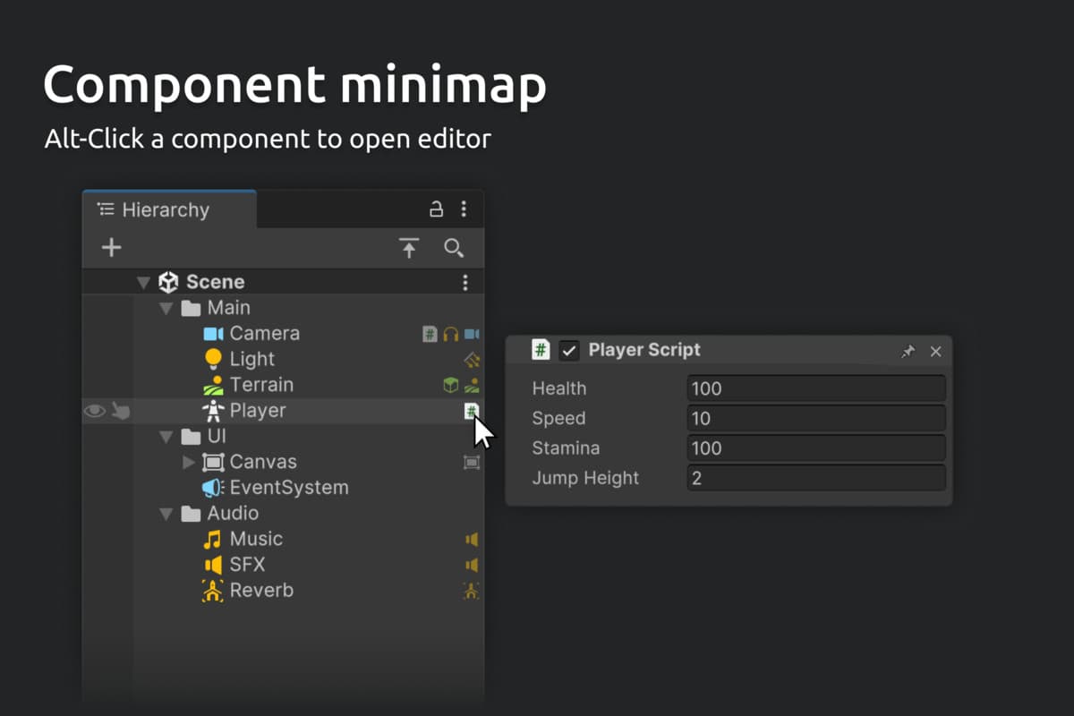Click the audio listener headphones icon on Camera row
Image resolution: width=1074 pixels, height=716 pixels.
point(450,334)
